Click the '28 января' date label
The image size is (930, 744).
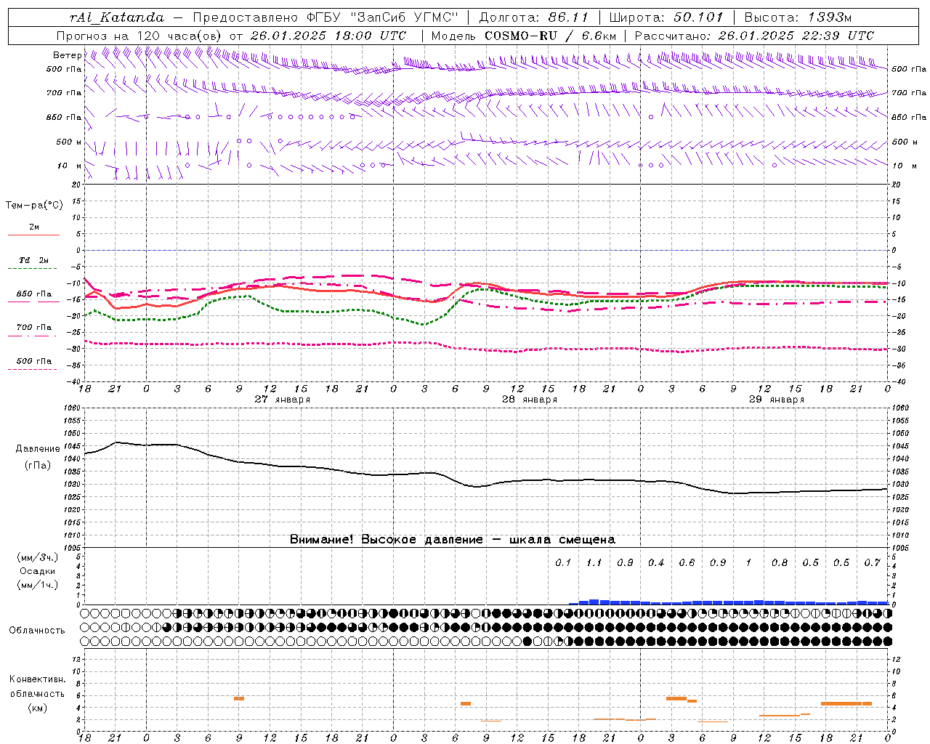point(530,400)
